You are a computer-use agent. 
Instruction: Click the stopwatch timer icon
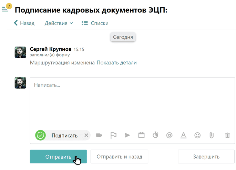point(155,136)
